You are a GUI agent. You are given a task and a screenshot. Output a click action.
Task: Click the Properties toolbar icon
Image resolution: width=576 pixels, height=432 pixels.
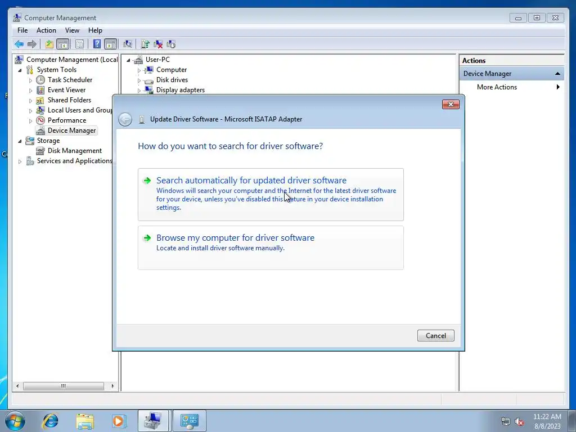[79, 44]
